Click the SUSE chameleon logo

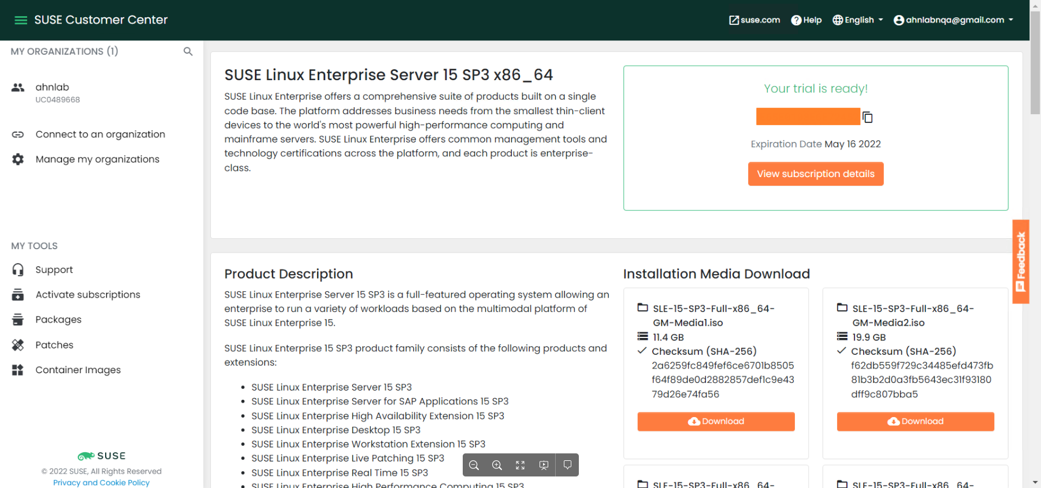pyautogui.click(x=86, y=456)
